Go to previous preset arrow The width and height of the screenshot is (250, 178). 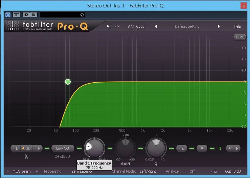click(156, 26)
